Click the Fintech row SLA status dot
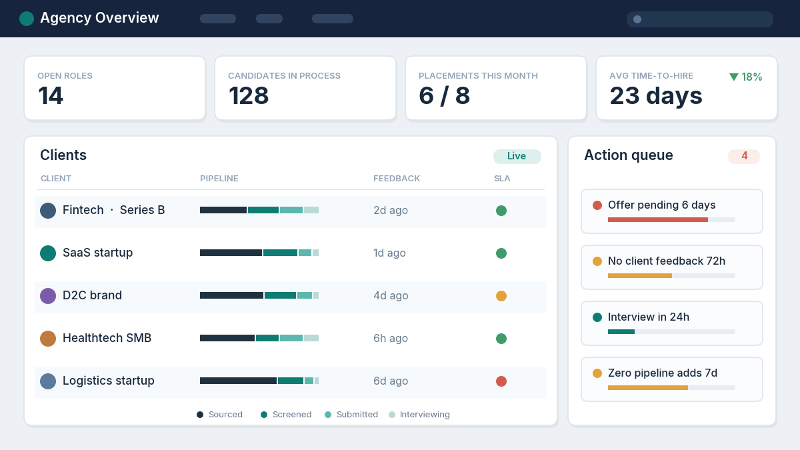The width and height of the screenshot is (800, 450). coord(501,211)
